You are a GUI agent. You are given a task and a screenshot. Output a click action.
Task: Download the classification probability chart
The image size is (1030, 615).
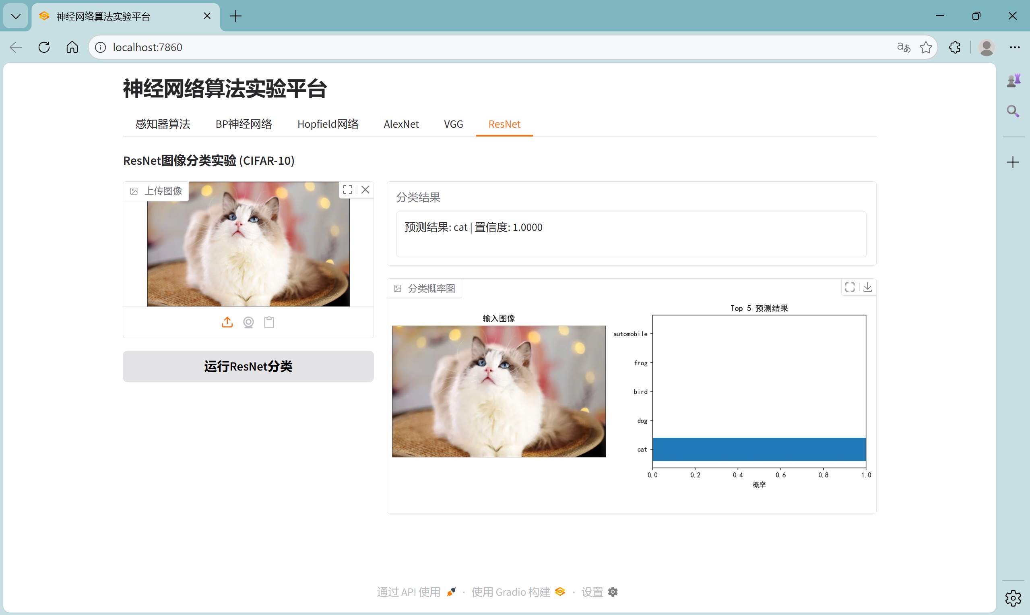(868, 287)
